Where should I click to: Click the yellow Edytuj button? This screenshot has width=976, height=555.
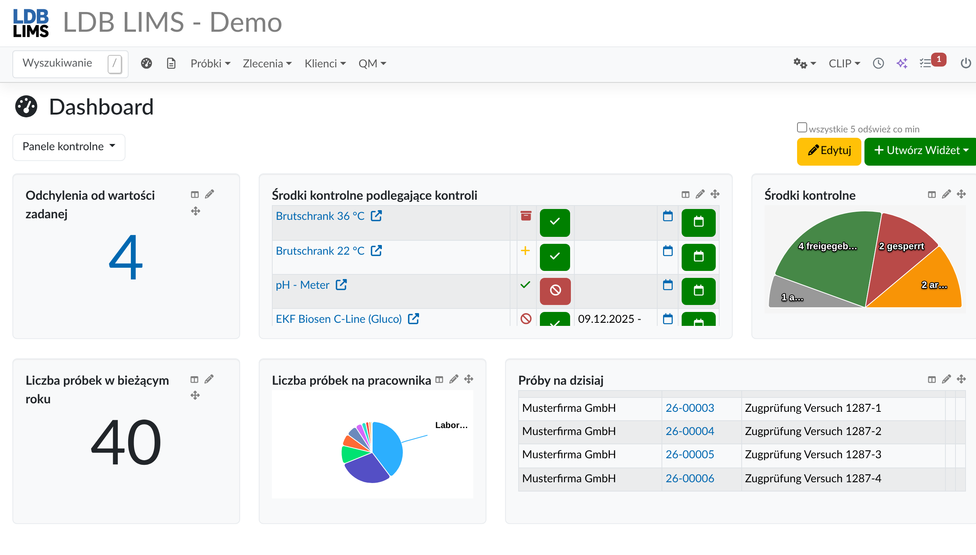[829, 151]
